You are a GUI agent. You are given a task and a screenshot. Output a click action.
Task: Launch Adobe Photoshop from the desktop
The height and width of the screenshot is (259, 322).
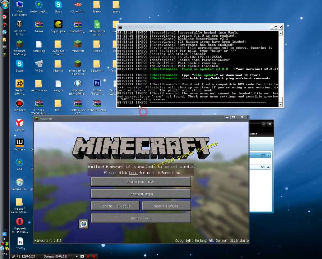97,87
